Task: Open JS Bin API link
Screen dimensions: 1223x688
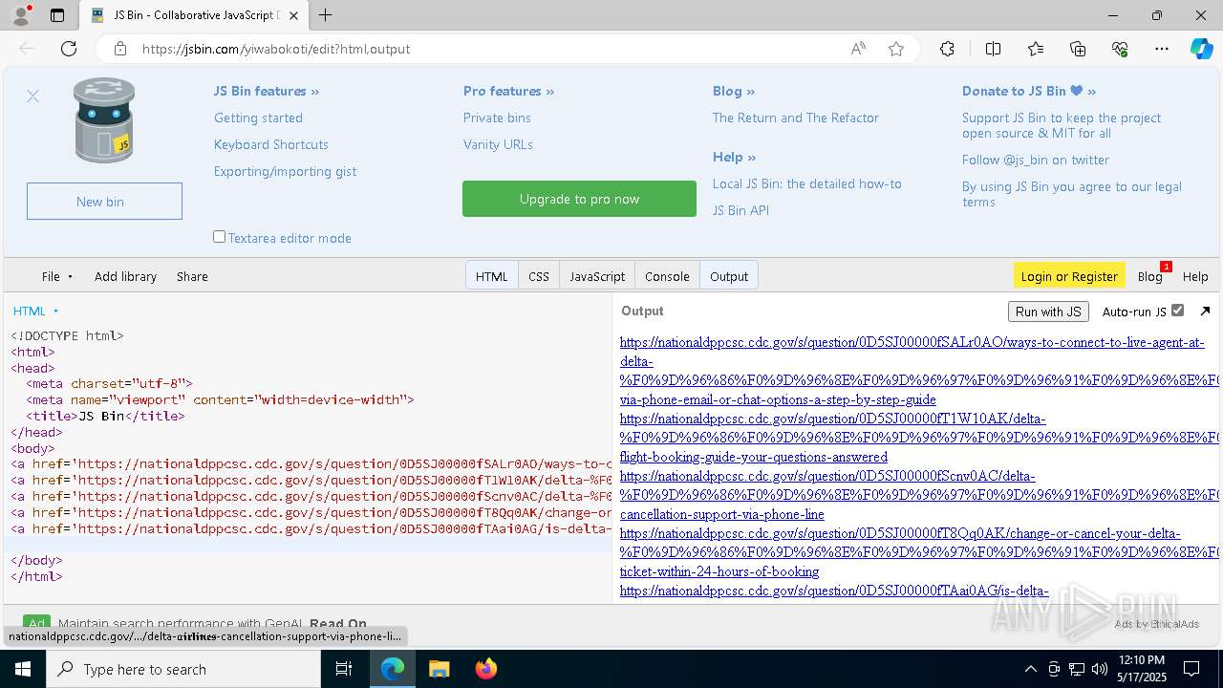Action: pos(740,210)
